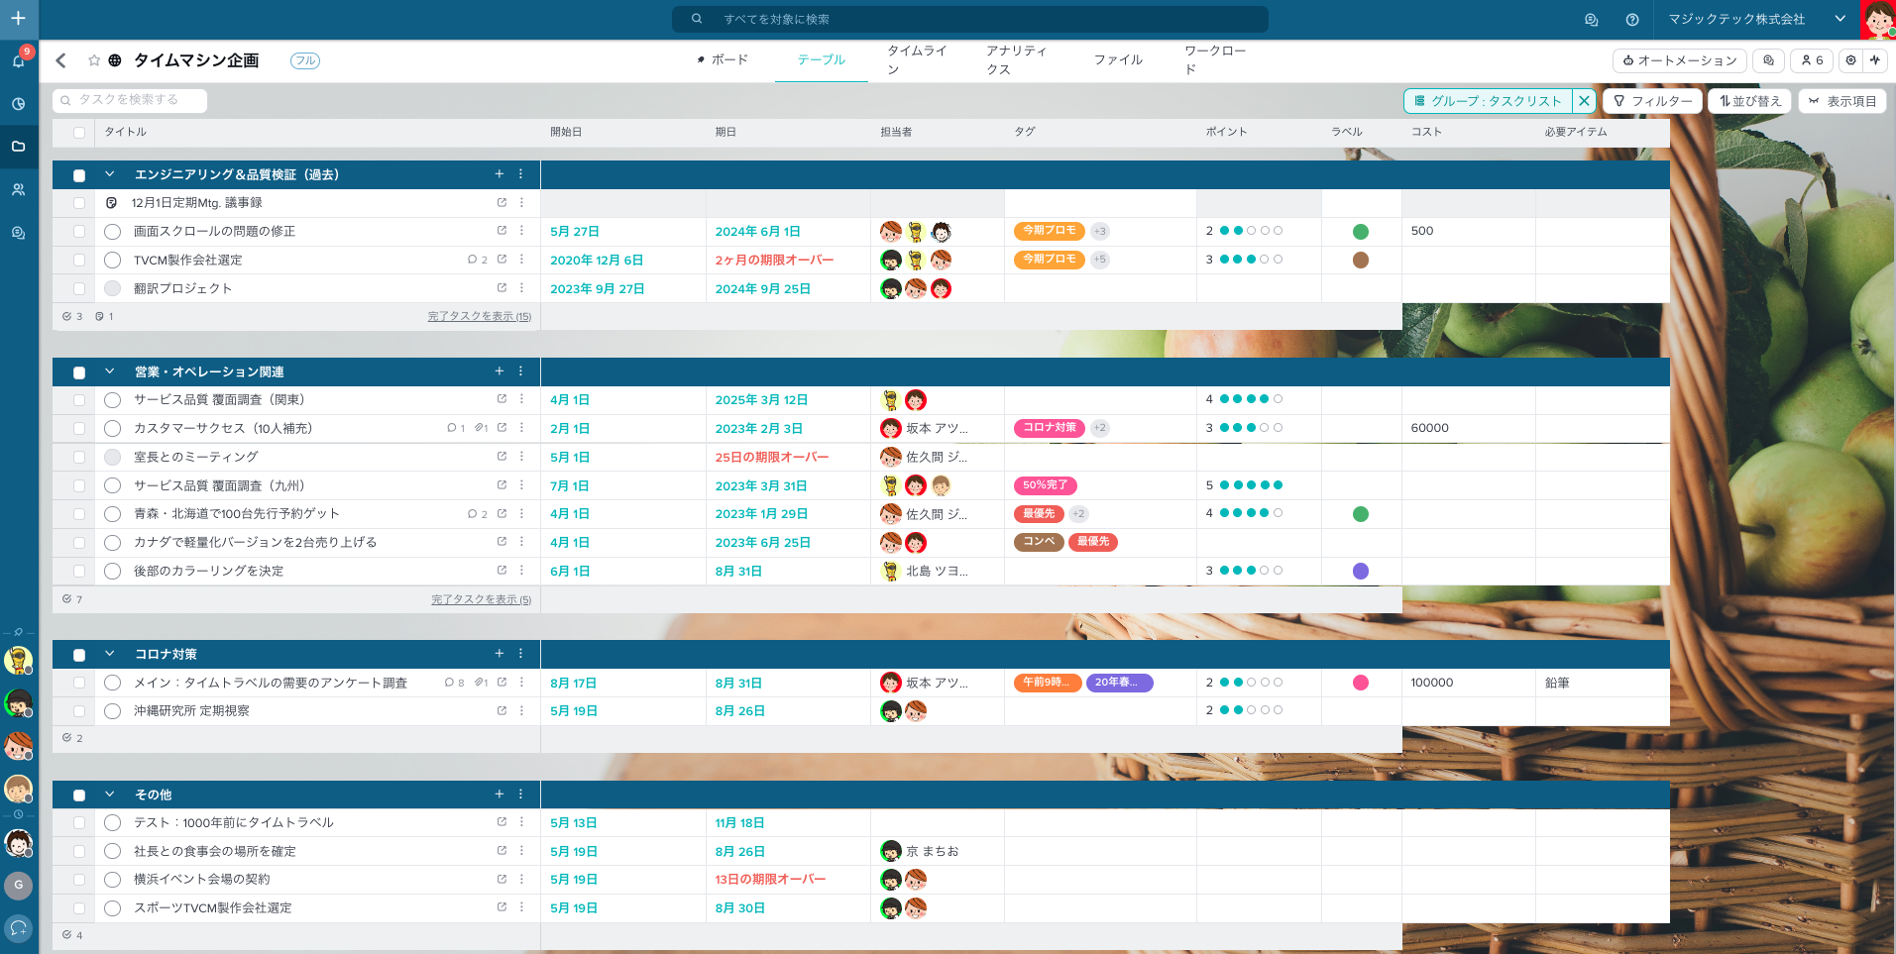
Task: Click the pink label dot on アンケート調査 row
Action: 1361,683
